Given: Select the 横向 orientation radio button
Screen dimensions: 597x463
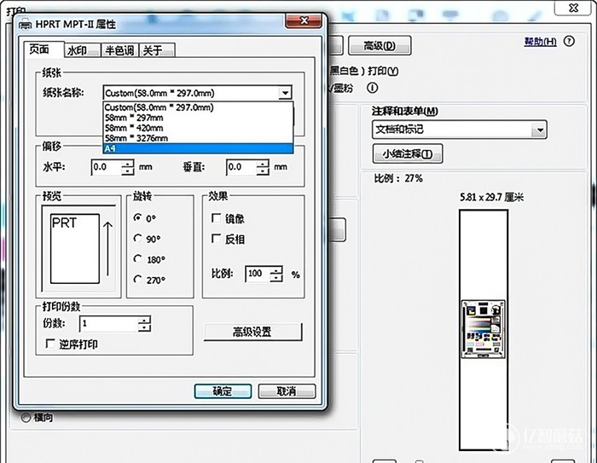Looking at the screenshot, I should (x=26, y=418).
